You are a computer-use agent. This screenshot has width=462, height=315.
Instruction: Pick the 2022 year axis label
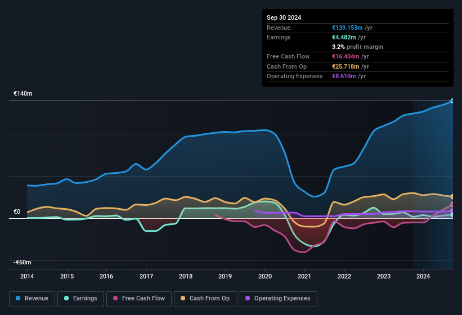click(344, 276)
